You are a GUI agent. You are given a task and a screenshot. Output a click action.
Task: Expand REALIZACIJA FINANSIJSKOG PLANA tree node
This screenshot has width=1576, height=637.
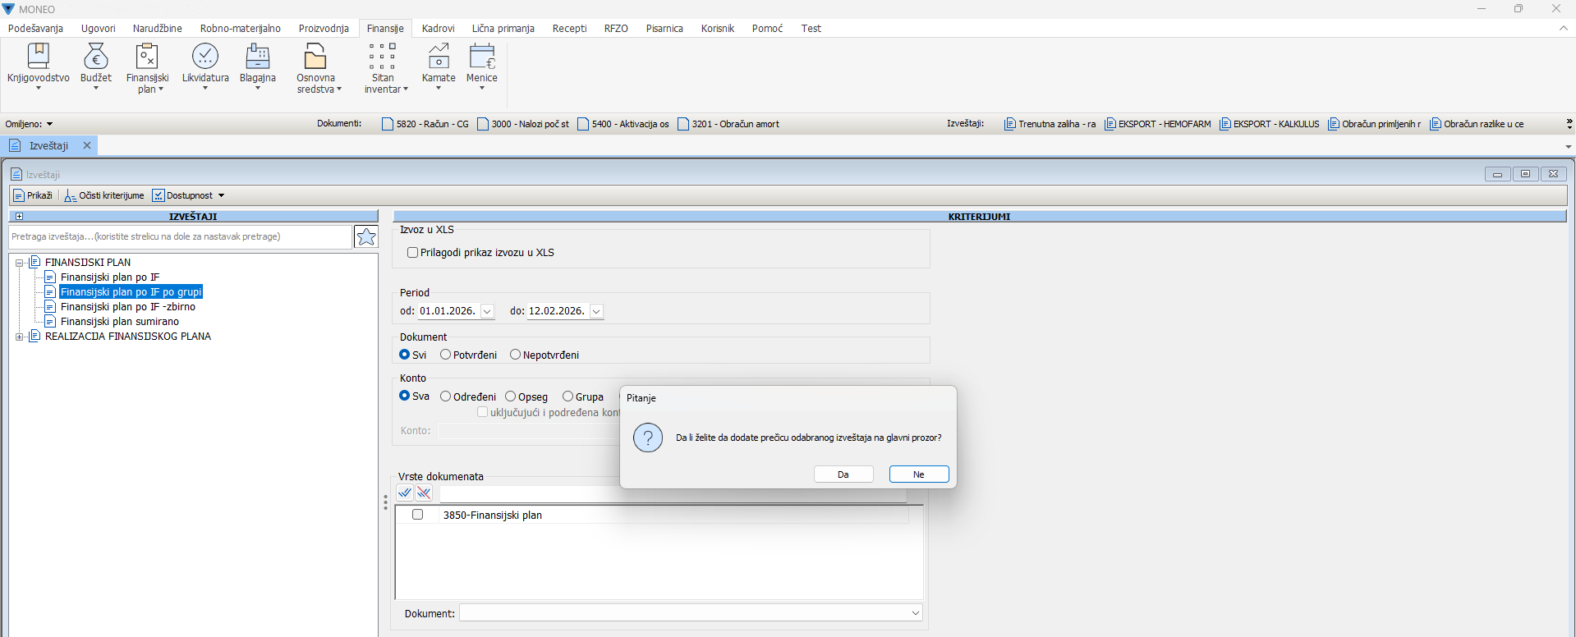(x=20, y=337)
